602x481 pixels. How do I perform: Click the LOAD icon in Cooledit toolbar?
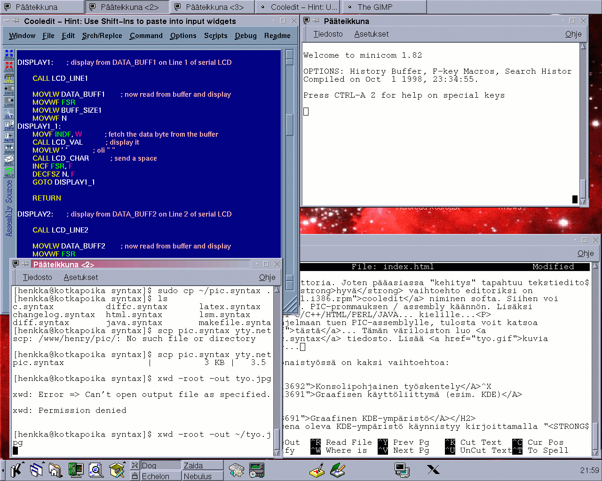tap(9, 101)
